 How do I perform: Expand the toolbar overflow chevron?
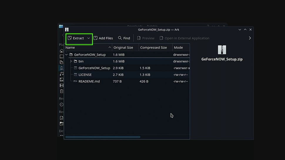[x=250, y=38]
